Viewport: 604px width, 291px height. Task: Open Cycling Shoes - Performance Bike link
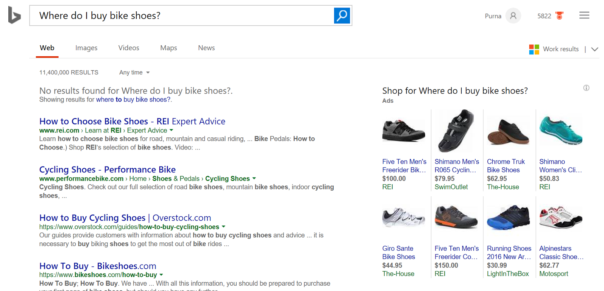click(x=107, y=169)
